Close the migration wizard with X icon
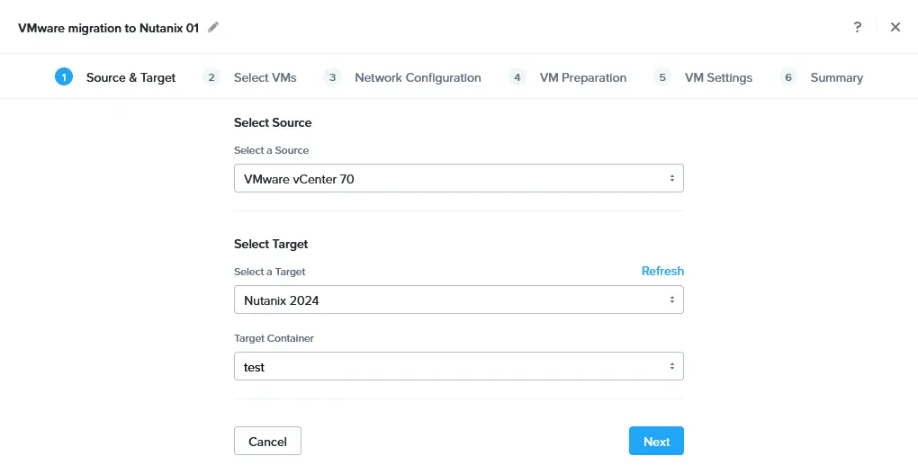Screen dimensions: 918x474 point(895,27)
